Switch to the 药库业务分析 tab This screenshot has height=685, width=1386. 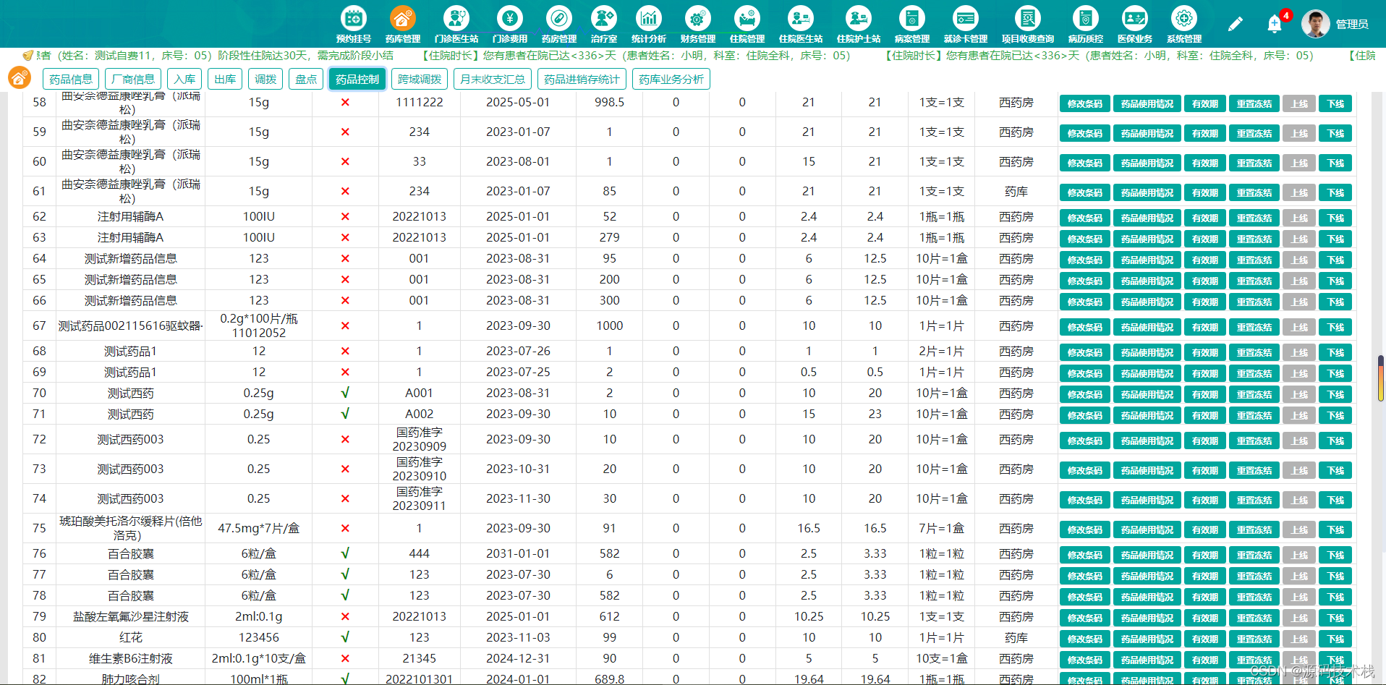click(671, 79)
